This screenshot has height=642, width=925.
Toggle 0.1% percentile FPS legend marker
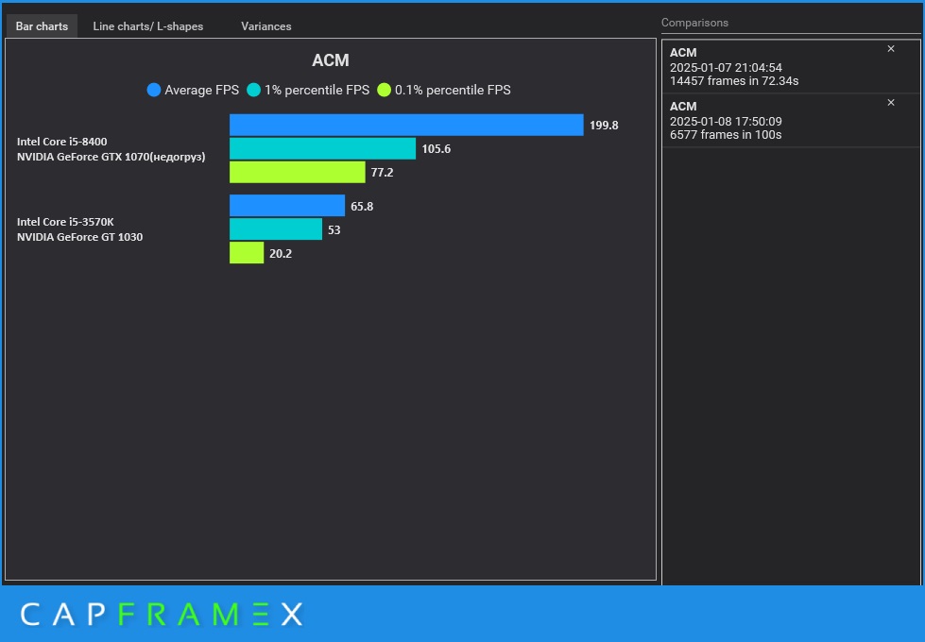coord(384,91)
